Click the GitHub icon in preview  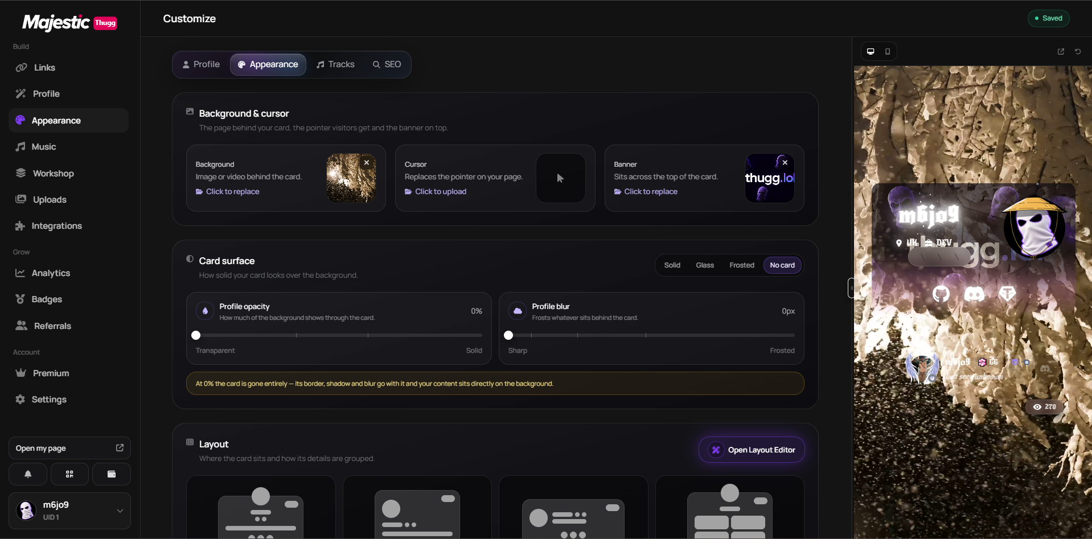[941, 294]
